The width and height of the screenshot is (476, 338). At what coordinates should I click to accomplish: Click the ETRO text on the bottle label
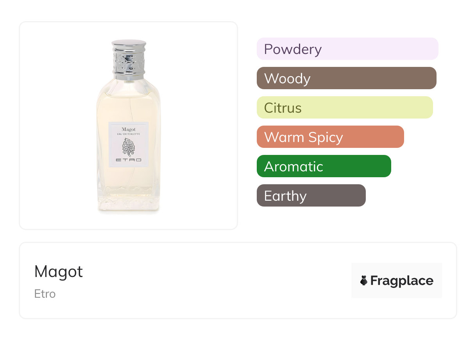129,160
